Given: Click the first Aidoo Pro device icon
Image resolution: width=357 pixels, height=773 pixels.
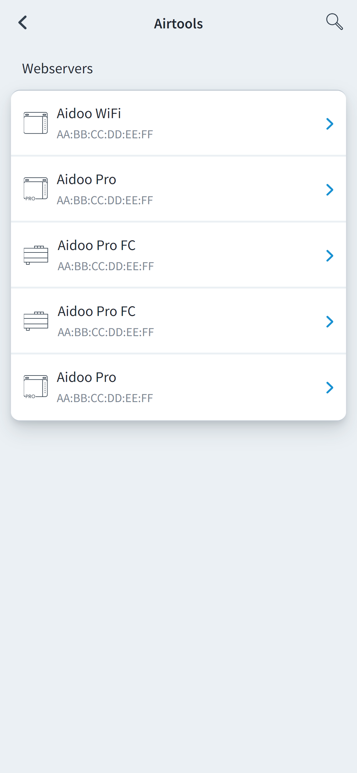Looking at the screenshot, I should [36, 189].
